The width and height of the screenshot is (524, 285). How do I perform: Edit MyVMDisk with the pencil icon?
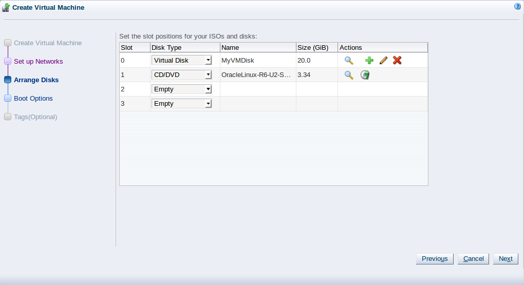point(383,61)
